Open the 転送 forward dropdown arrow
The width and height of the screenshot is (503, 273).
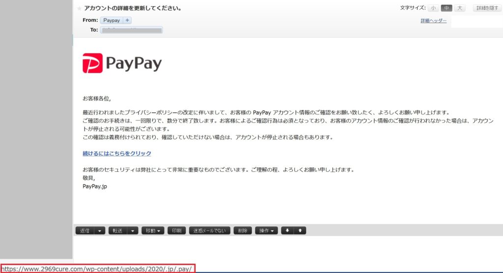[133, 231]
